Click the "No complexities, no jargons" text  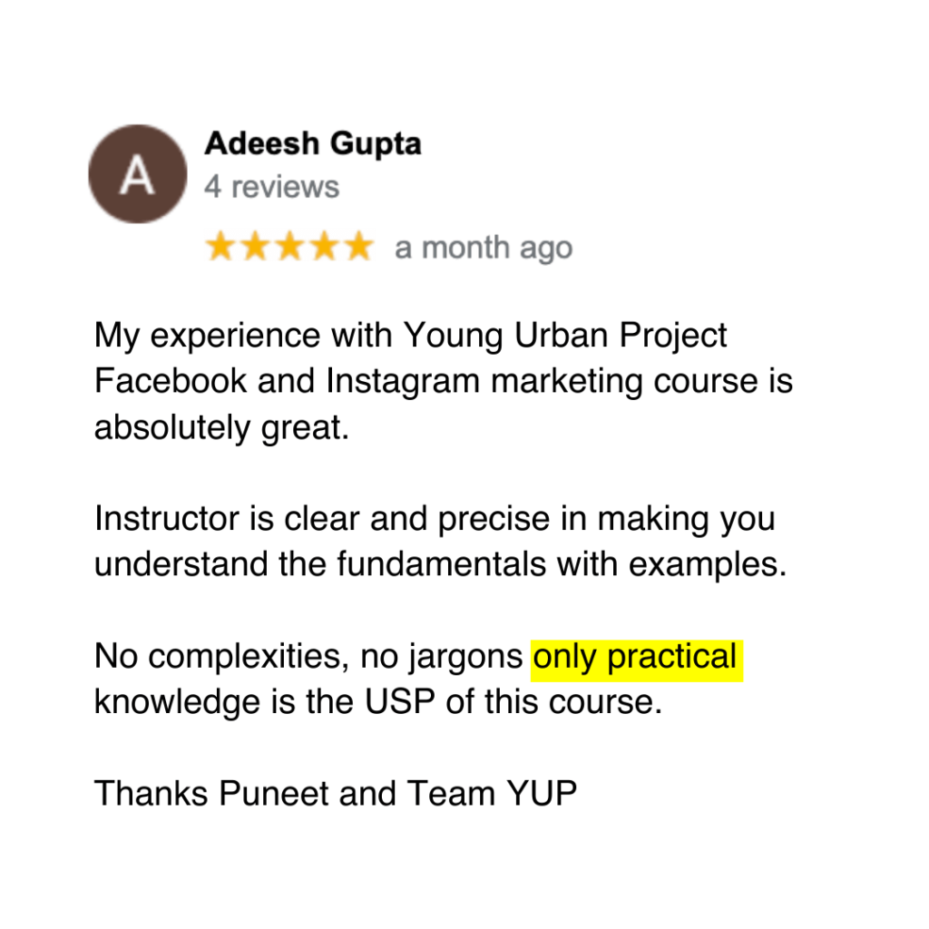(308, 657)
